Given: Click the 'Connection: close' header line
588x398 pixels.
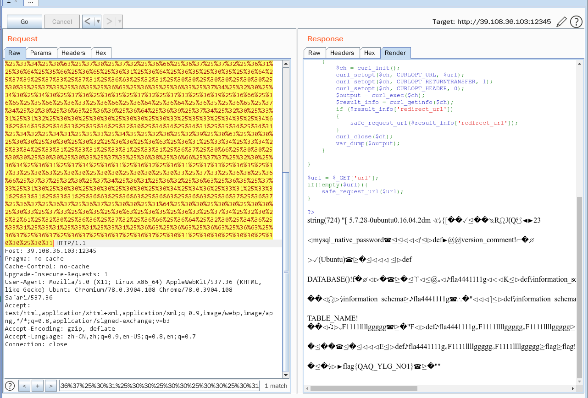Looking at the screenshot, I should [36, 344].
